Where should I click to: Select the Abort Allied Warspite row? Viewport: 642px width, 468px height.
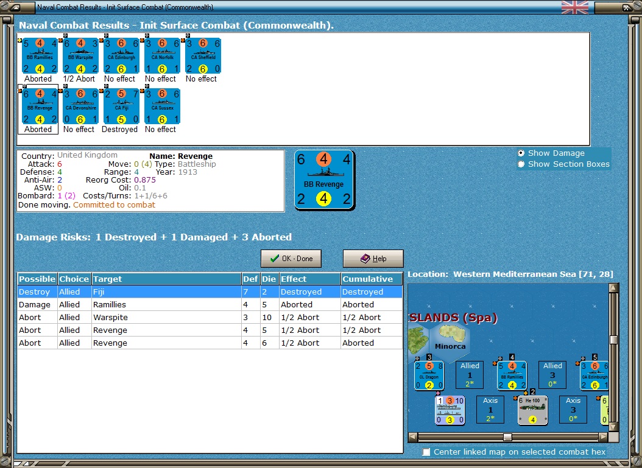[210, 317]
